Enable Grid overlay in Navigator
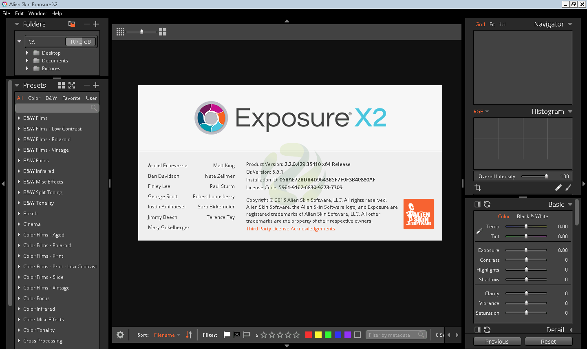The image size is (587, 349). click(480, 24)
